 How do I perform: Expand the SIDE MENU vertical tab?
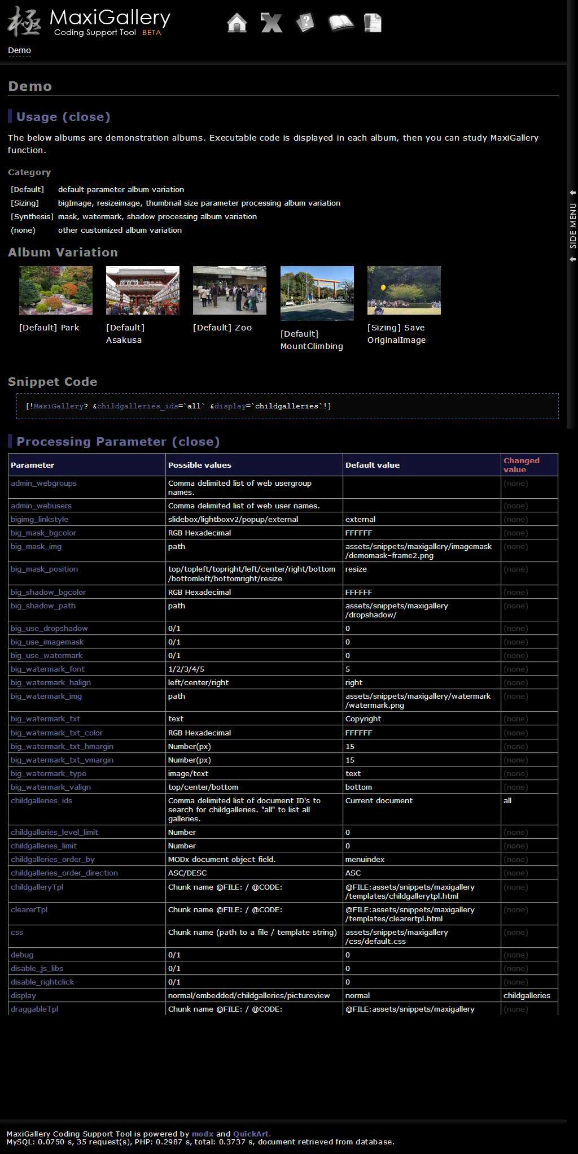coord(572,225)
